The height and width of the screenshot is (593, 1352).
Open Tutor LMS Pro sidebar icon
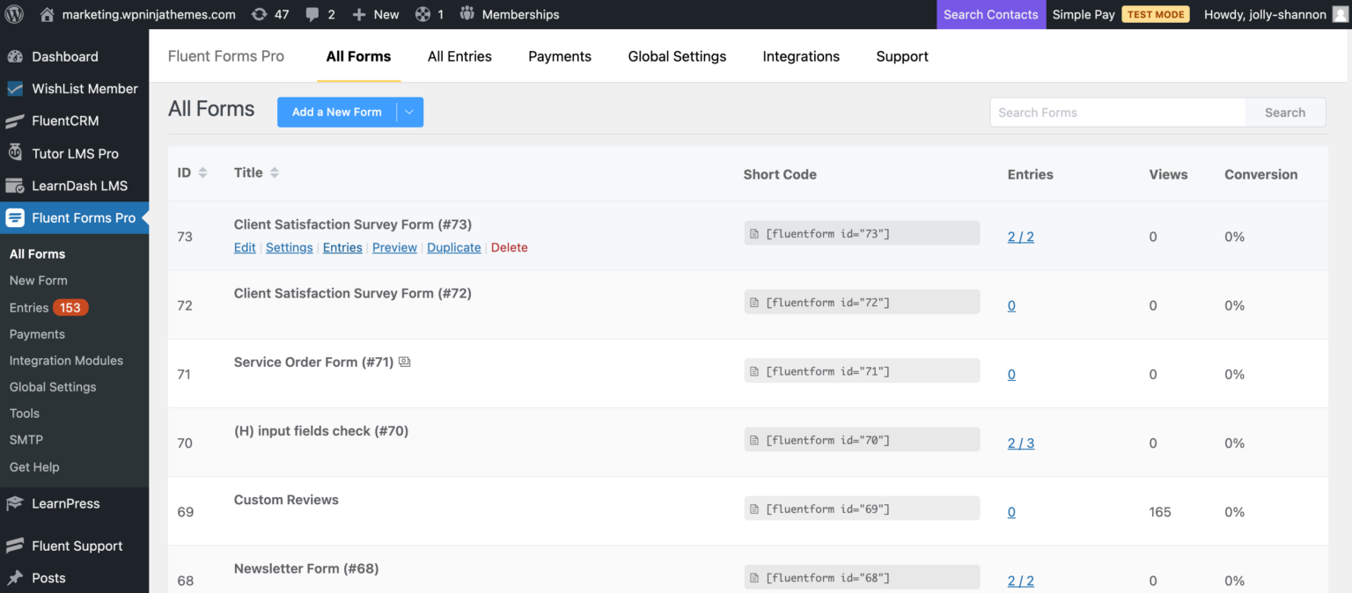pos(15,153)
